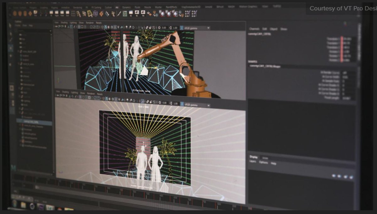Open Channels menu in Channel Box
This screenshot has width=377, height=214.
(x=254, y=29)
